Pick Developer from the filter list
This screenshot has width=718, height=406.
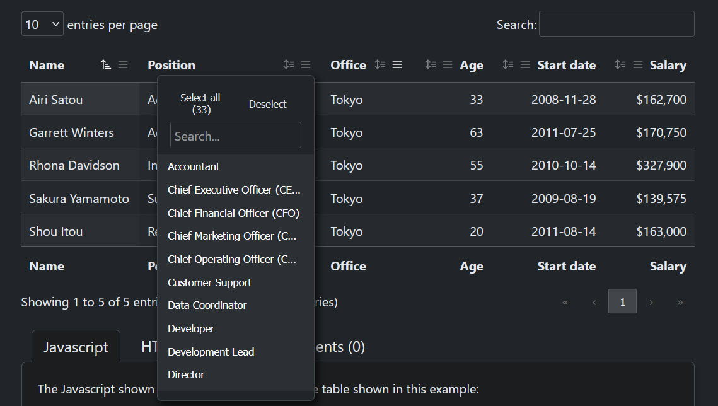tap(191, 328)
